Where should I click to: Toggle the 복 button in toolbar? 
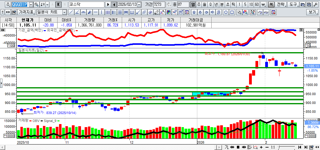pos(271,5)
